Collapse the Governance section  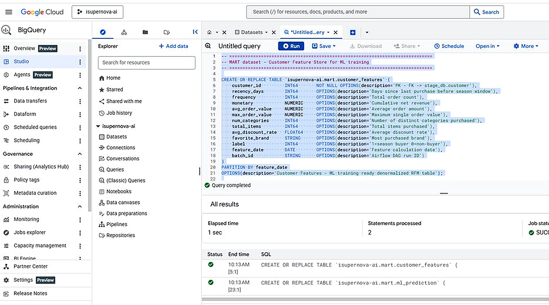pos(80,154)
